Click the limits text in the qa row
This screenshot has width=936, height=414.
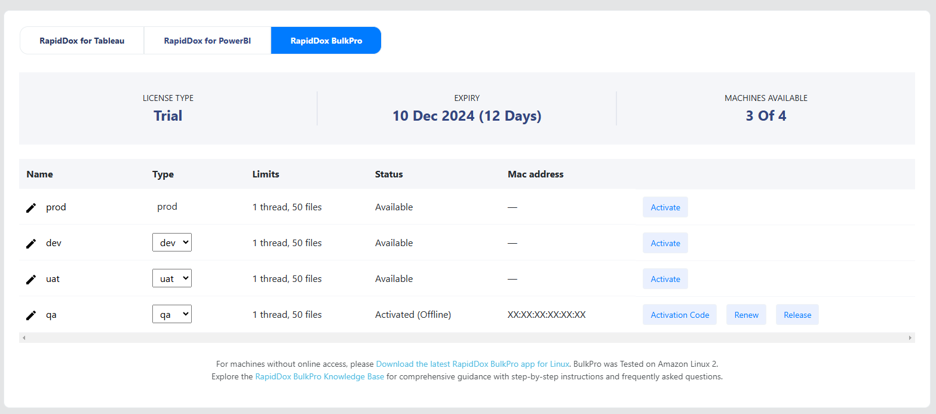[x=287, y=314]
